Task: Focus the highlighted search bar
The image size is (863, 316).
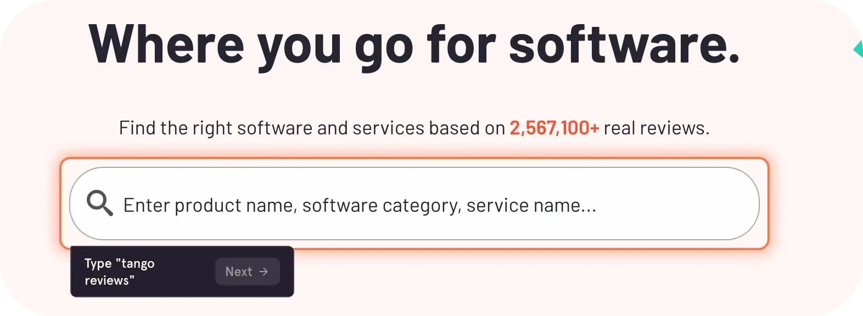Action: (x=384, y=204)
